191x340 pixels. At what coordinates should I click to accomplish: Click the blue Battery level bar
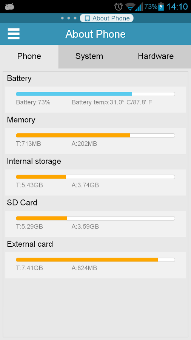[95, 94]
